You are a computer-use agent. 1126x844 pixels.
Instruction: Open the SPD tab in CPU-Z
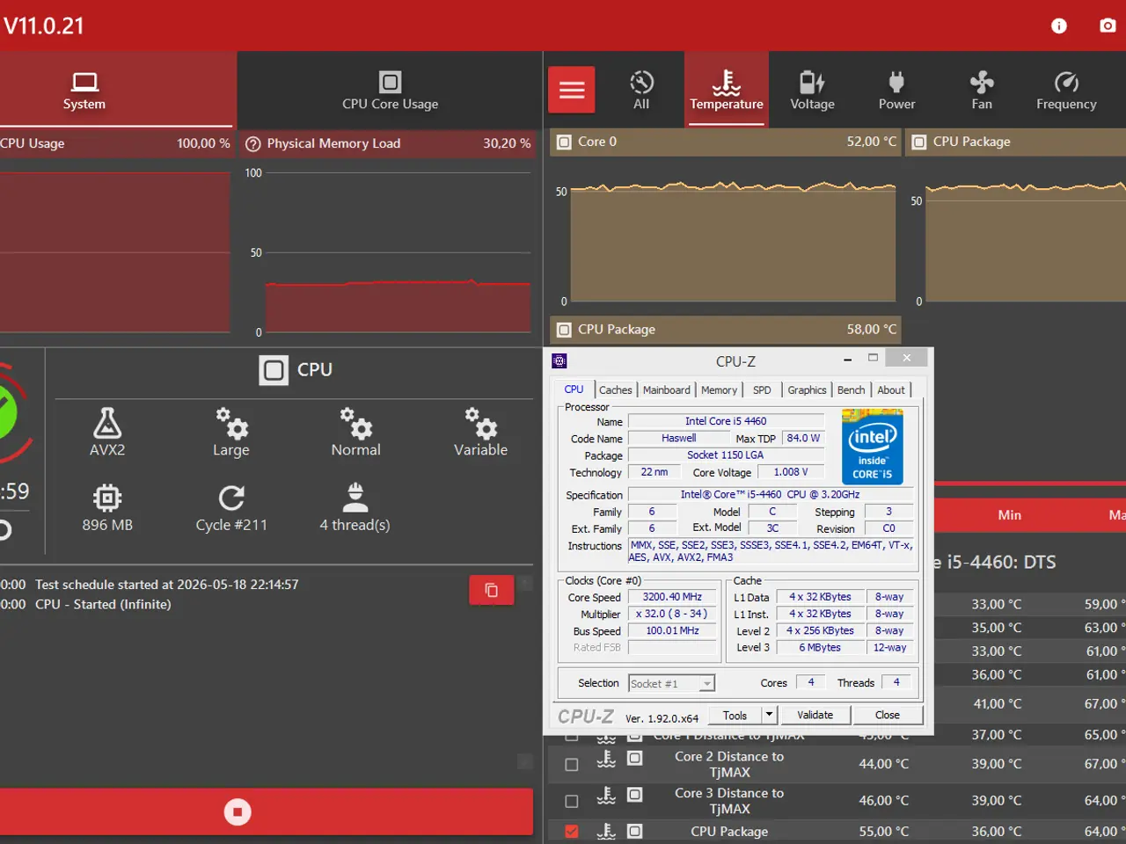click(762, 390)
